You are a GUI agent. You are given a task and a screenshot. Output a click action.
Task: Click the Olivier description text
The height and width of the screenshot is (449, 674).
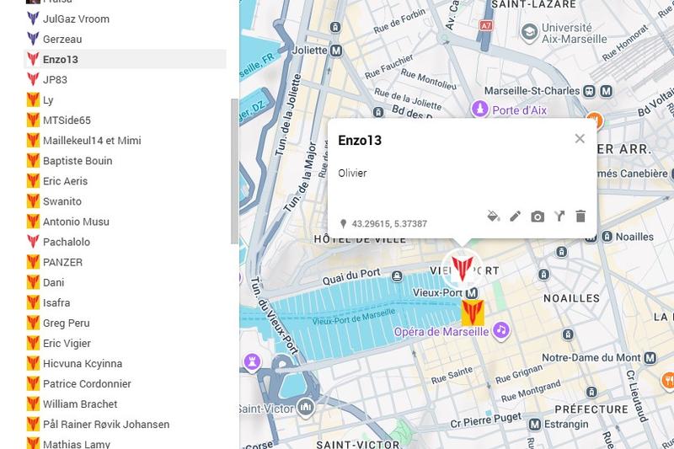352,174
